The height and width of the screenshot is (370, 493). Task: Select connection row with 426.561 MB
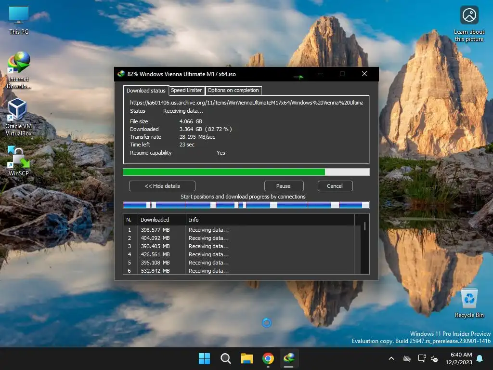(x=239, y=254)
